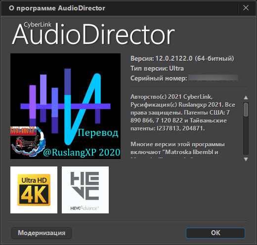Close the About AudioDirector dialog
This screenshot has height=245, width=257.
246,8
